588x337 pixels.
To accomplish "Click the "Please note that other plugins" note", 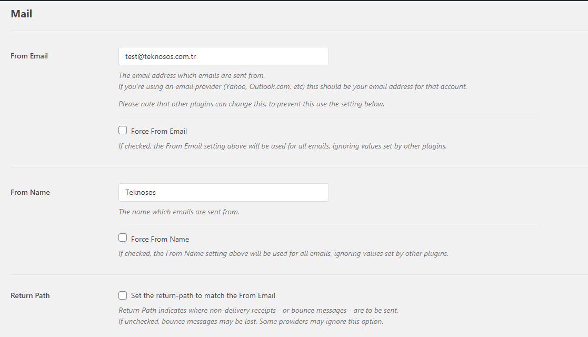I will (x=251, y=104).
